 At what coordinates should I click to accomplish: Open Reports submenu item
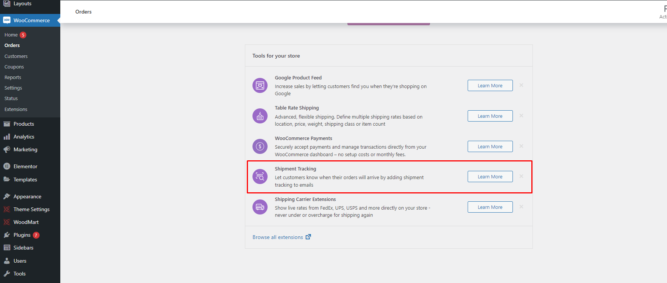point(13,77)
